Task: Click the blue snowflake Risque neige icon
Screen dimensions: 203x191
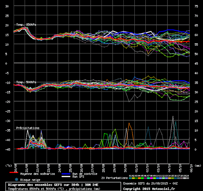Action: pos(16,179)
